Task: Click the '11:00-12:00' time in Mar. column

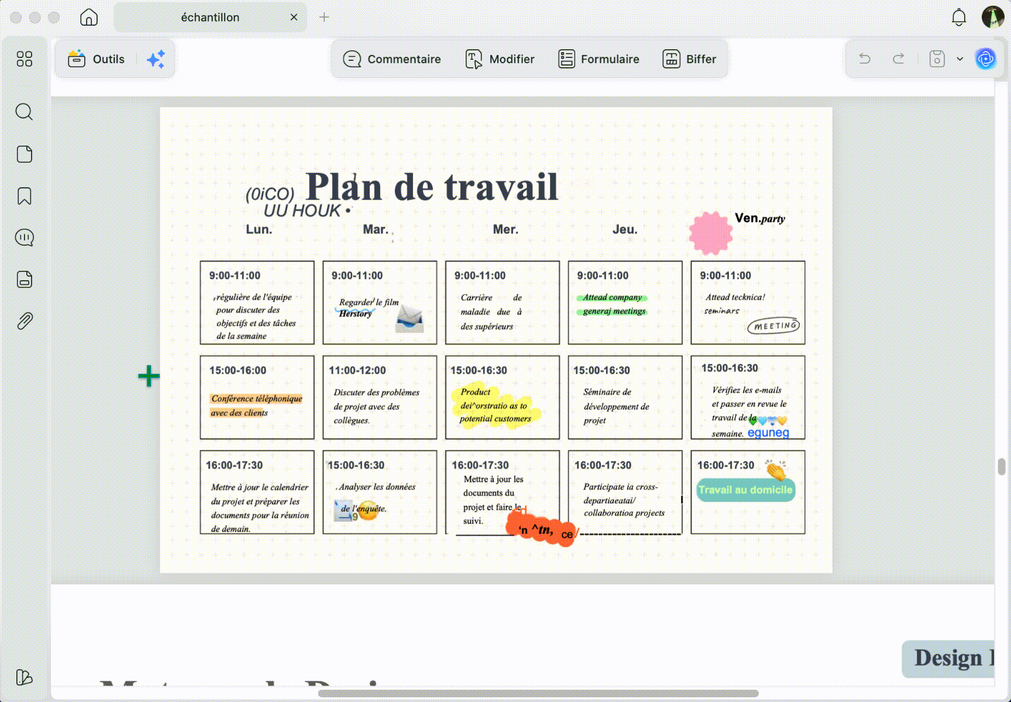Action: [x=357, y=370]
